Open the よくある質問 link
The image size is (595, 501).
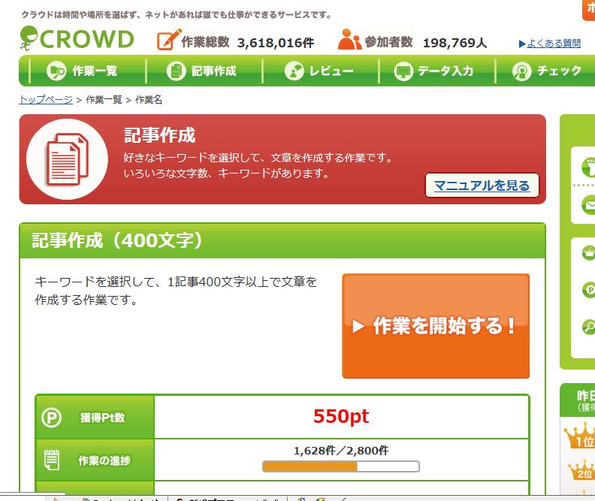pyautogui.click(x=550, y=44)
